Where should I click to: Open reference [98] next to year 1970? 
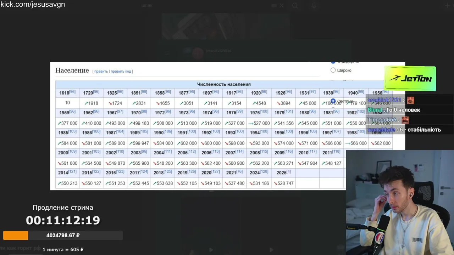pyautogui.click(x=144, y=112)
